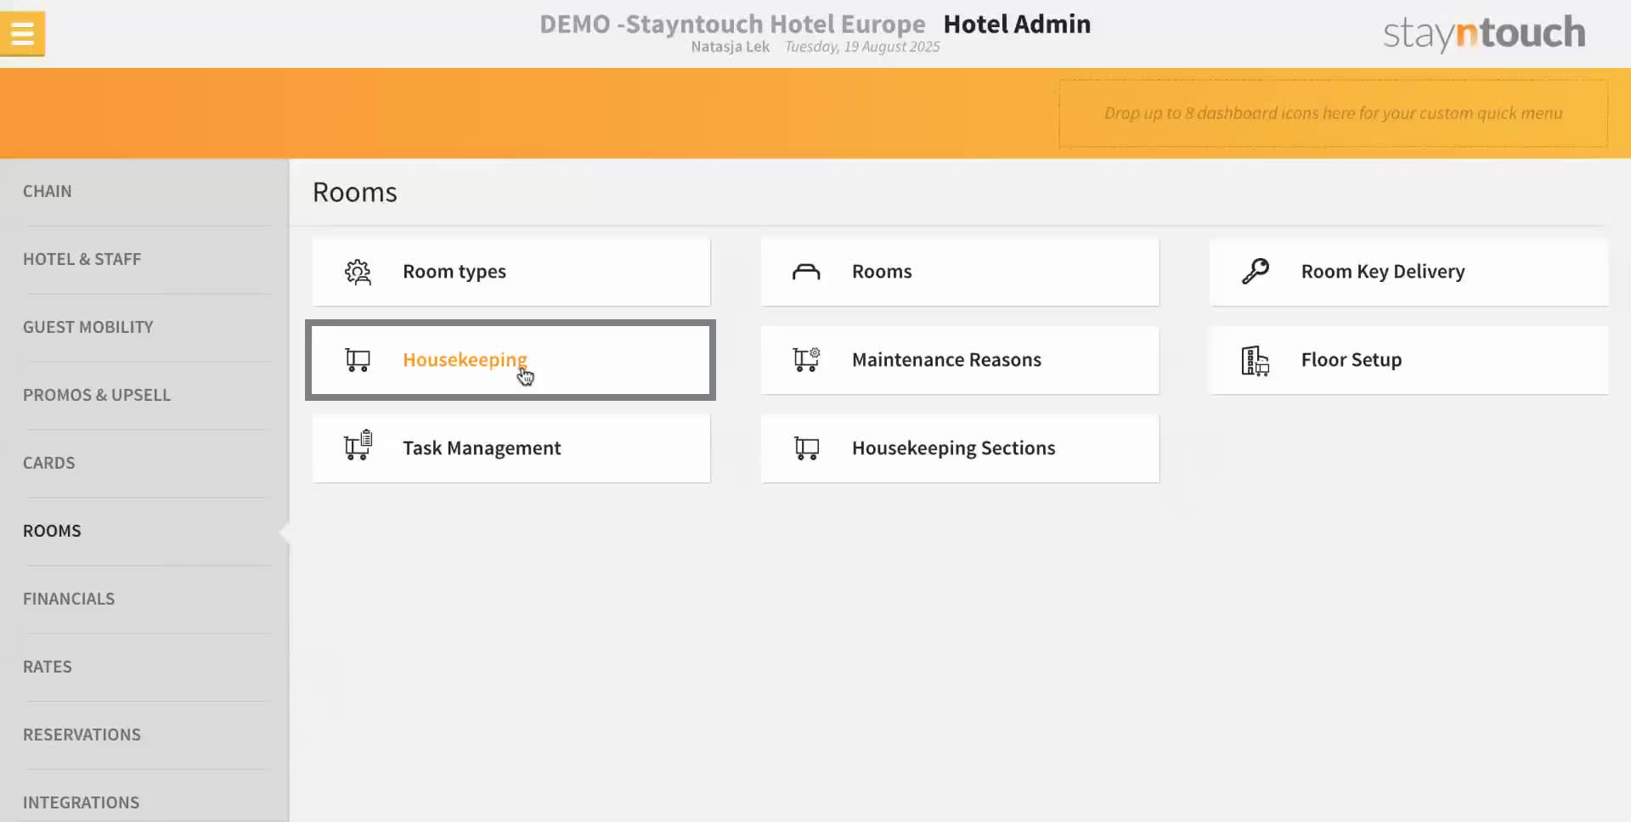Click the Rooms bed icon
1631x822 pixels.
click(x=806, y=272)
